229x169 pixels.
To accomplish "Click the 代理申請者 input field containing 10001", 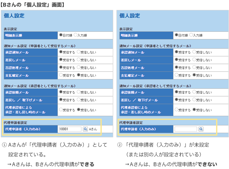I will 70,129.
